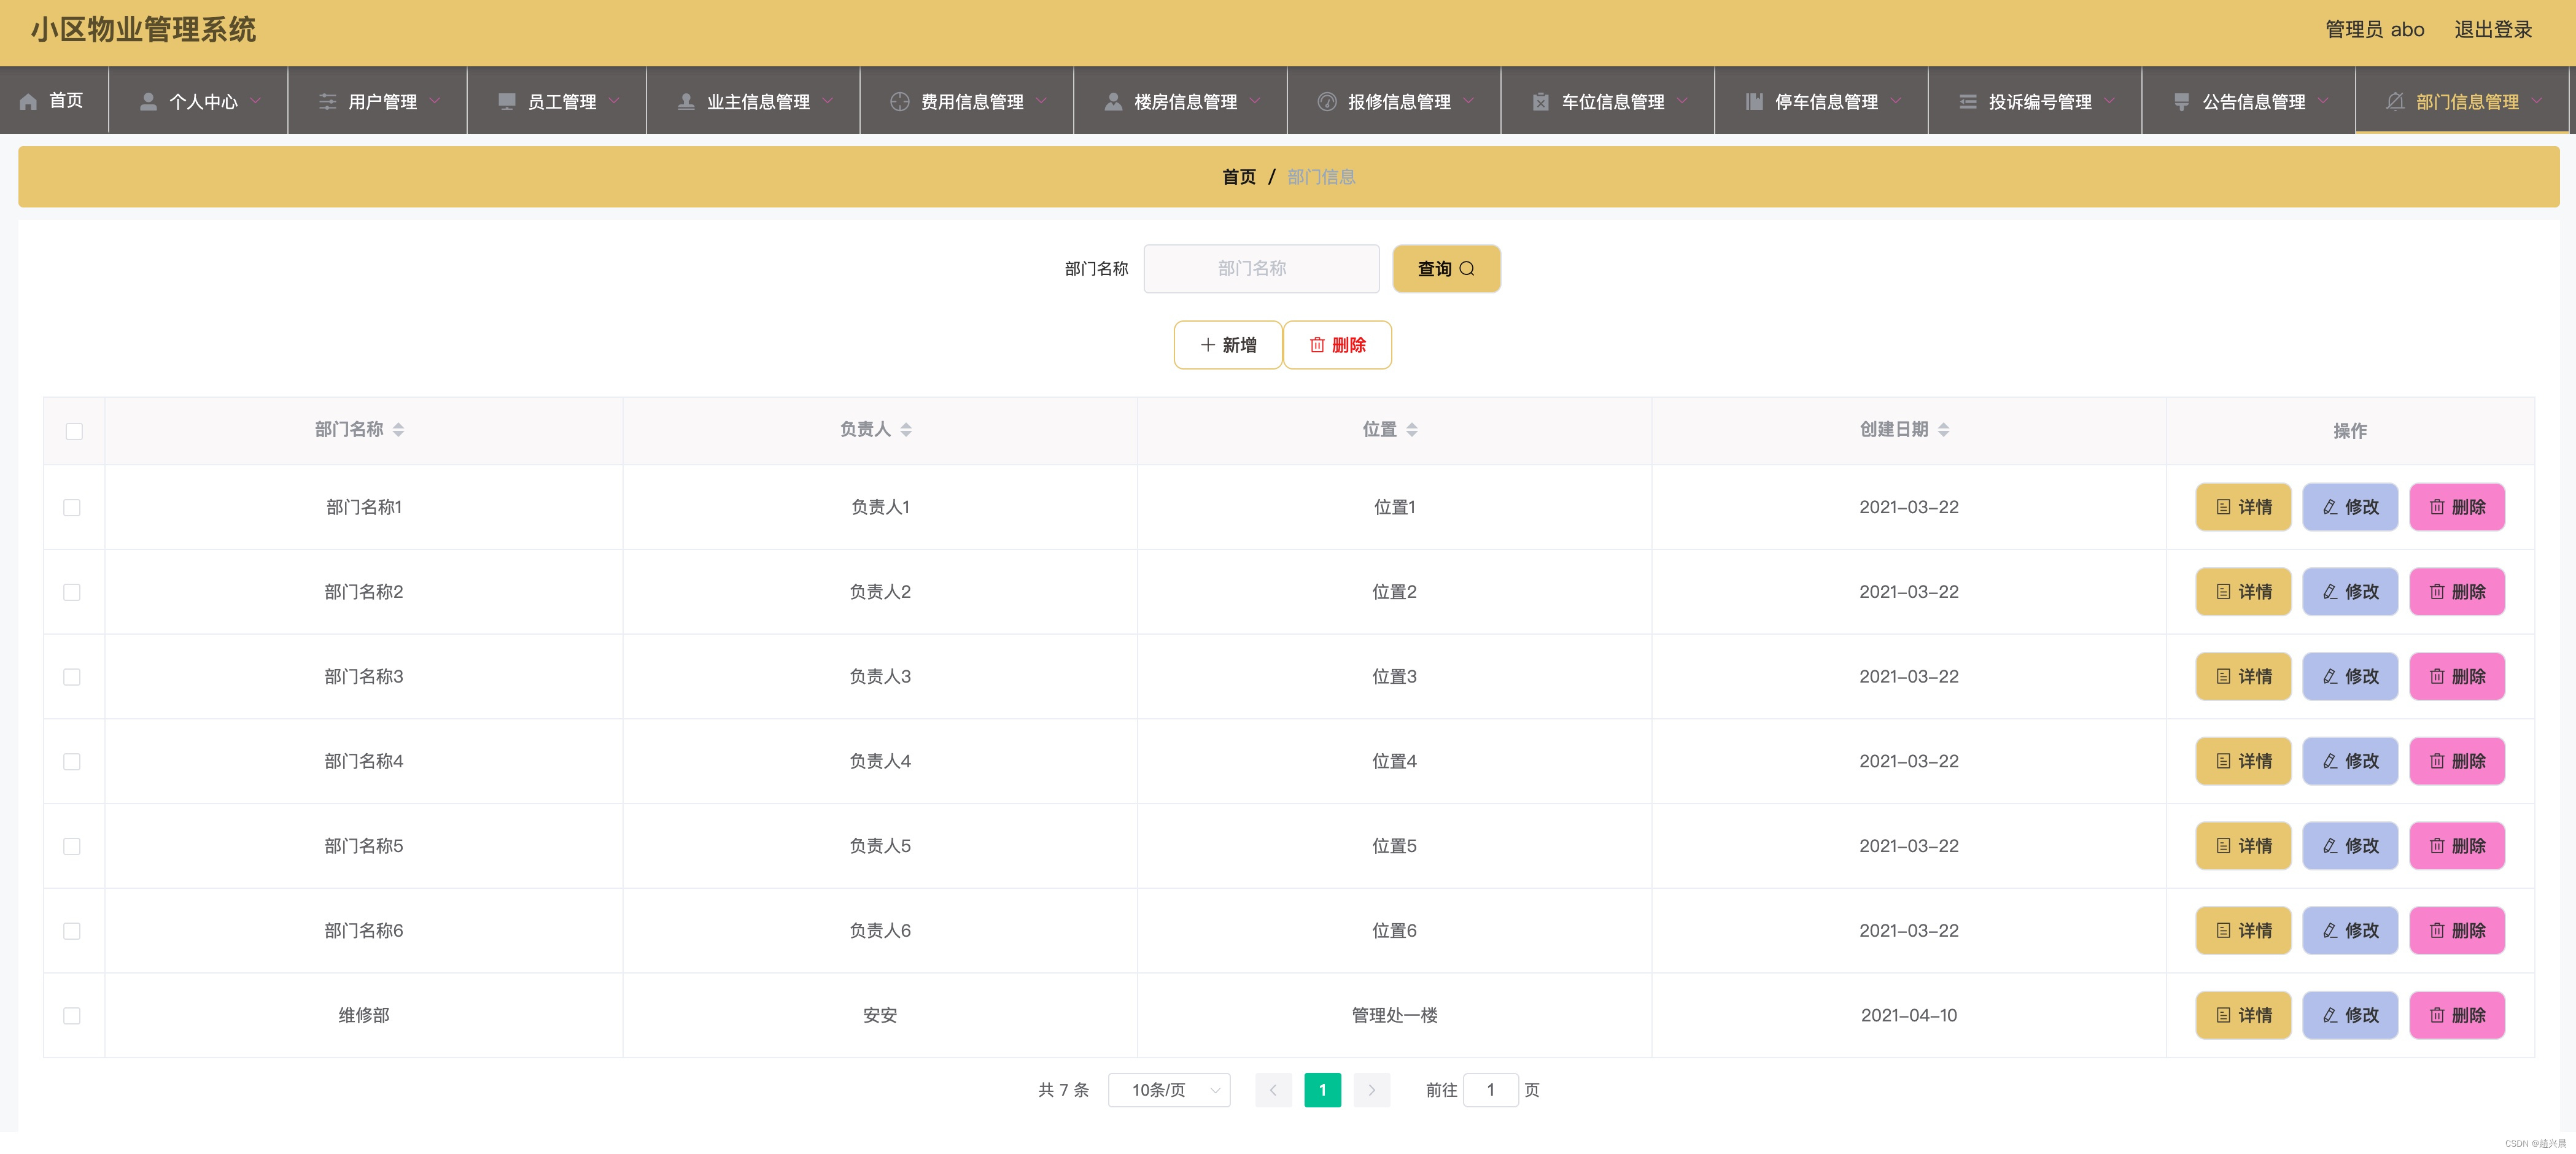Click the sliders icon beside 用户管理

[x=327, y=101]
